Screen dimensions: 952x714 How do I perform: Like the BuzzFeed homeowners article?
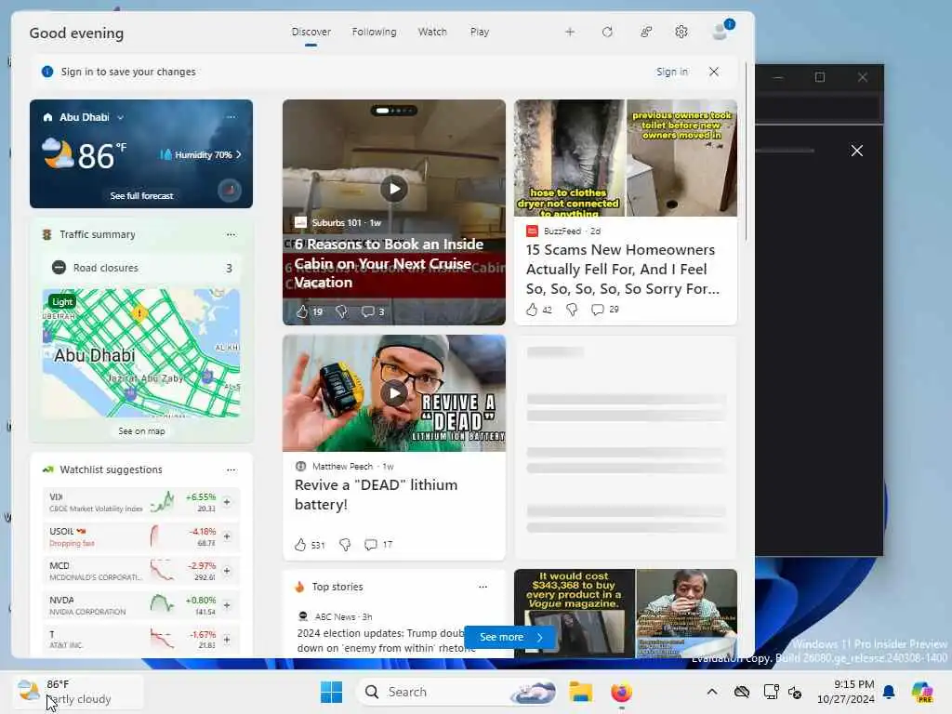[x=532, y=310]
